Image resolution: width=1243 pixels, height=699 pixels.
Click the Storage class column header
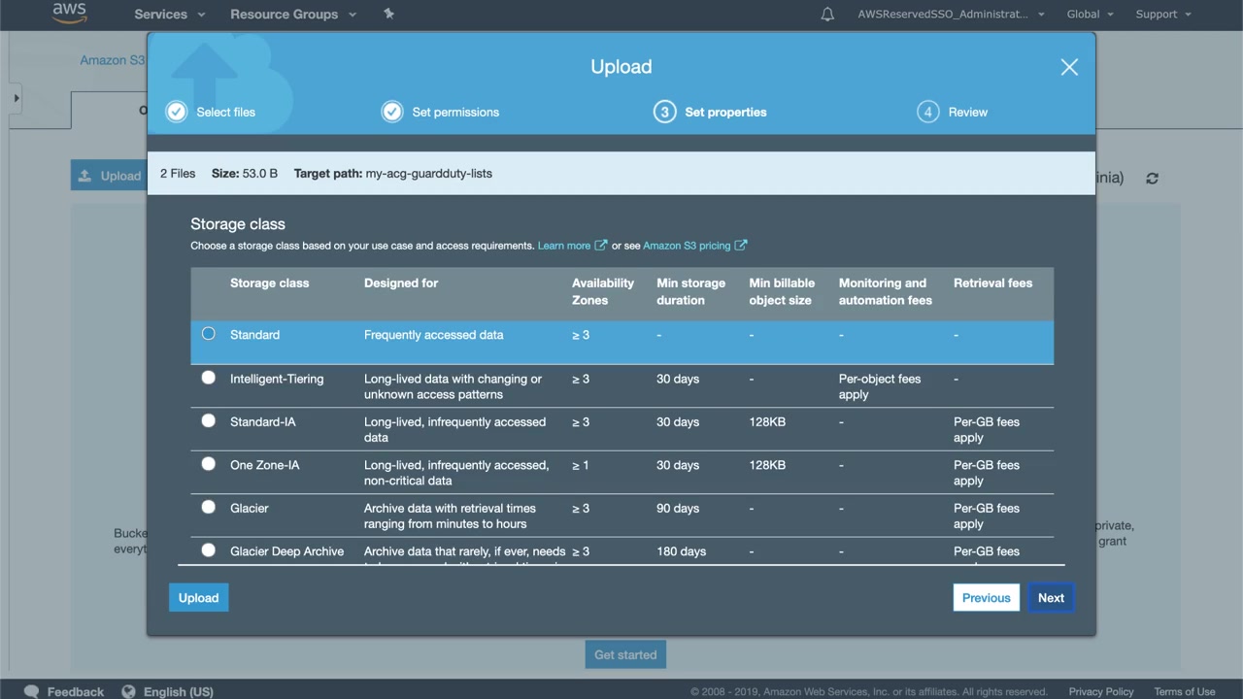tap(269, 283)
